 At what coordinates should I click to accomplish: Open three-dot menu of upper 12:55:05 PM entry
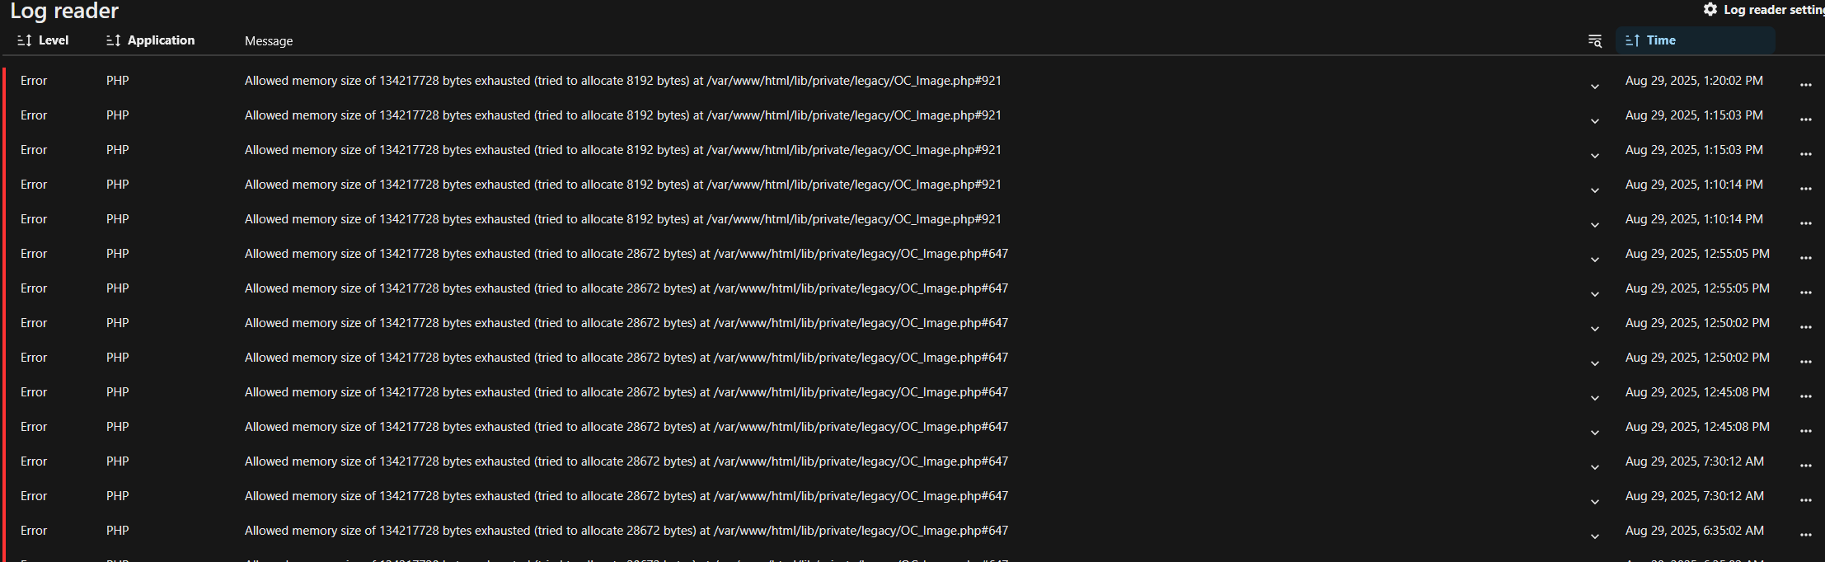pos(1806,258)
